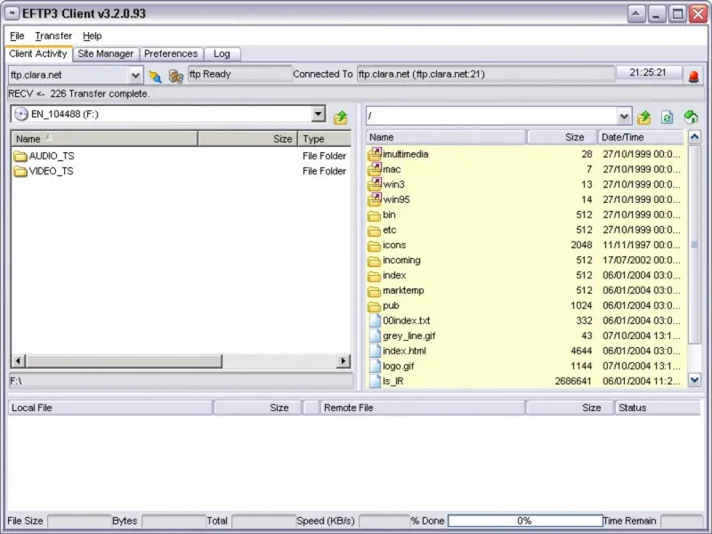Click the site manager icon next to connect
The width and height of the screenshot is (712, 534).
175,76
